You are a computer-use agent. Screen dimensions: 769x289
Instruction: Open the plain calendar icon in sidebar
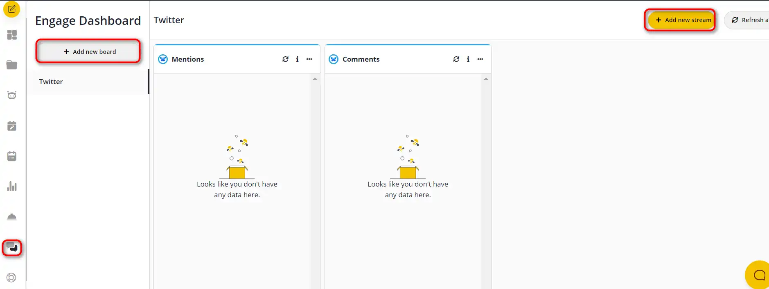[x=12, y=156]
